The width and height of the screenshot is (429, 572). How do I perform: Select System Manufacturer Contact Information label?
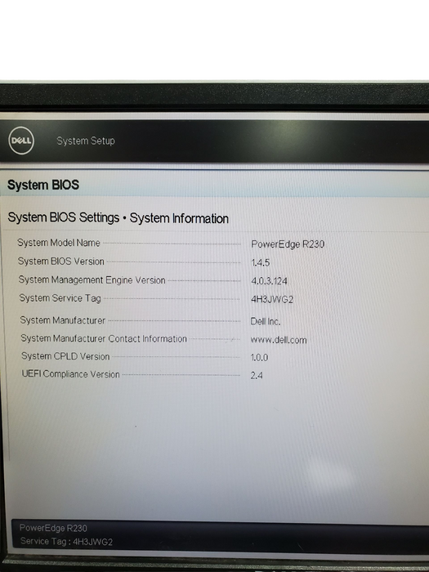pos(104,338)
